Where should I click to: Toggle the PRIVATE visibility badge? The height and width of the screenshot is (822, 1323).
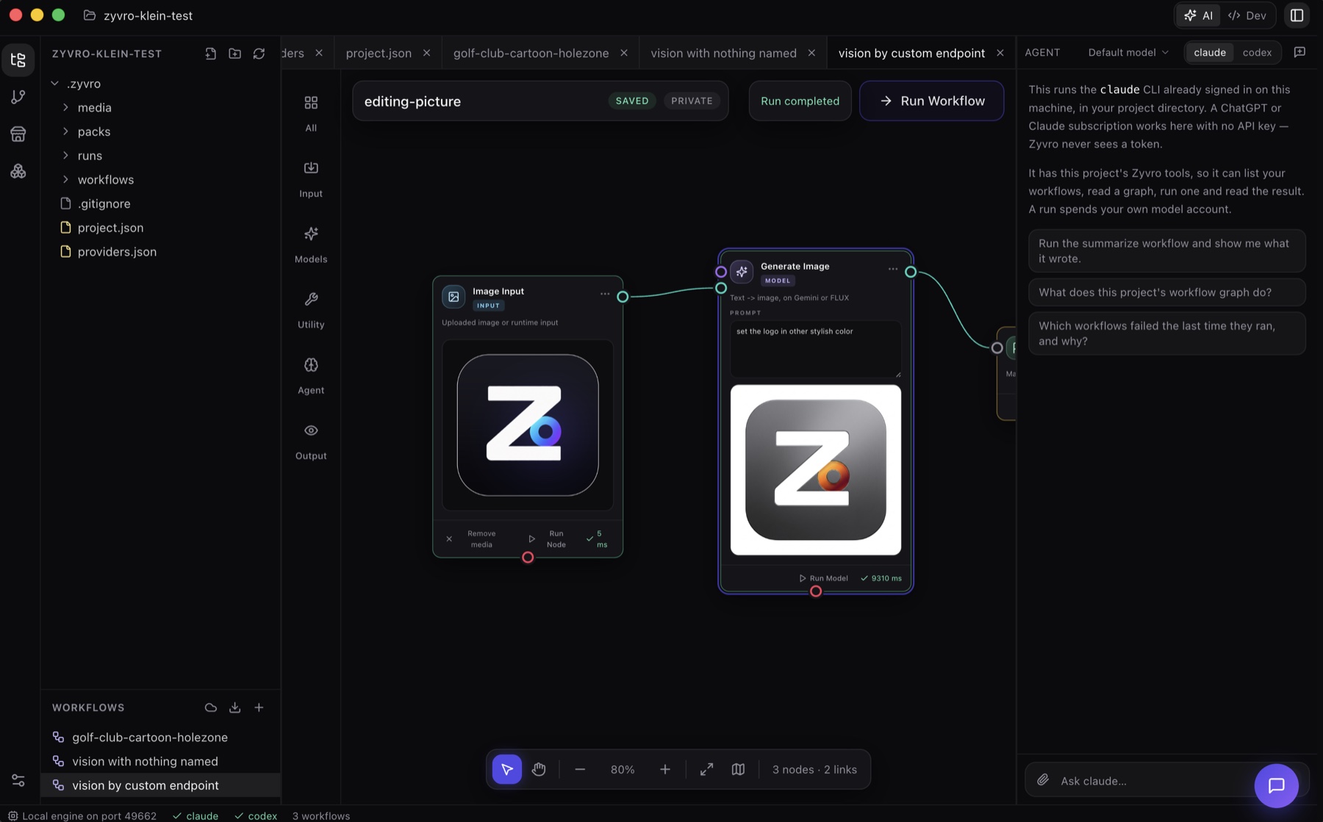(692, 101)
